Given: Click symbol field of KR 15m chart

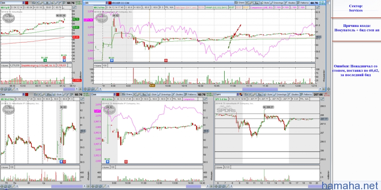Looking at the screenshot, I should click(x=12, y=95).
